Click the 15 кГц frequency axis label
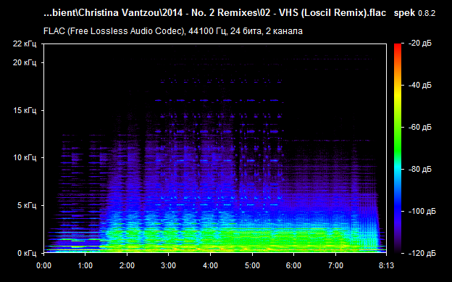 [25, 110]
